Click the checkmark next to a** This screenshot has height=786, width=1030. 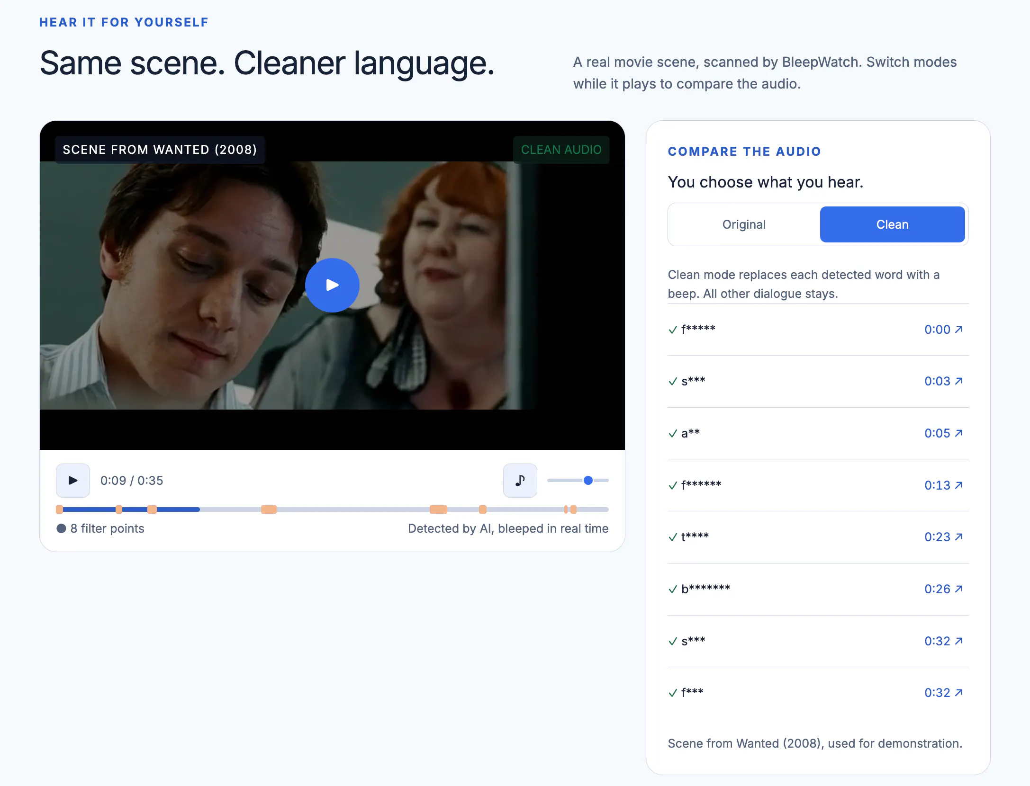point(673,433)
